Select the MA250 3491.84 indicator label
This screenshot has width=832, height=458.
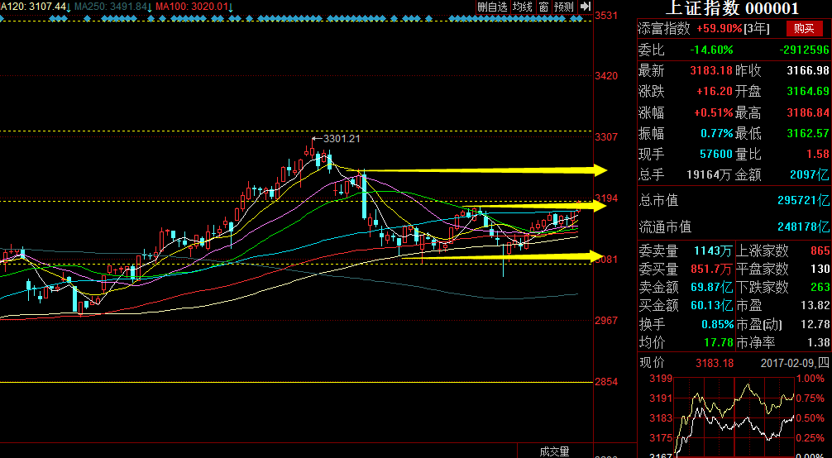pos(113,7)
